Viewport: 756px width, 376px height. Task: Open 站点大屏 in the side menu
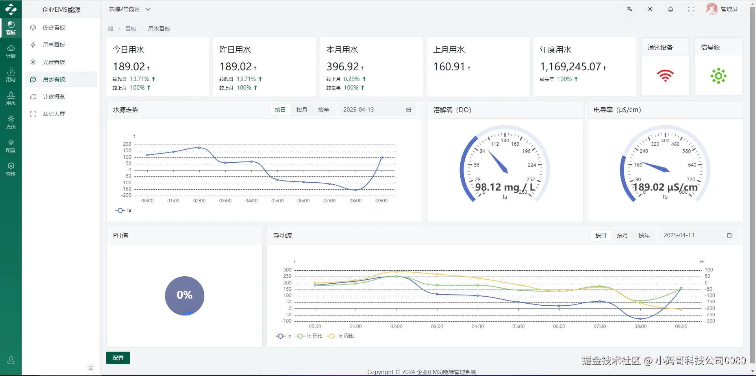click(61, 114)
